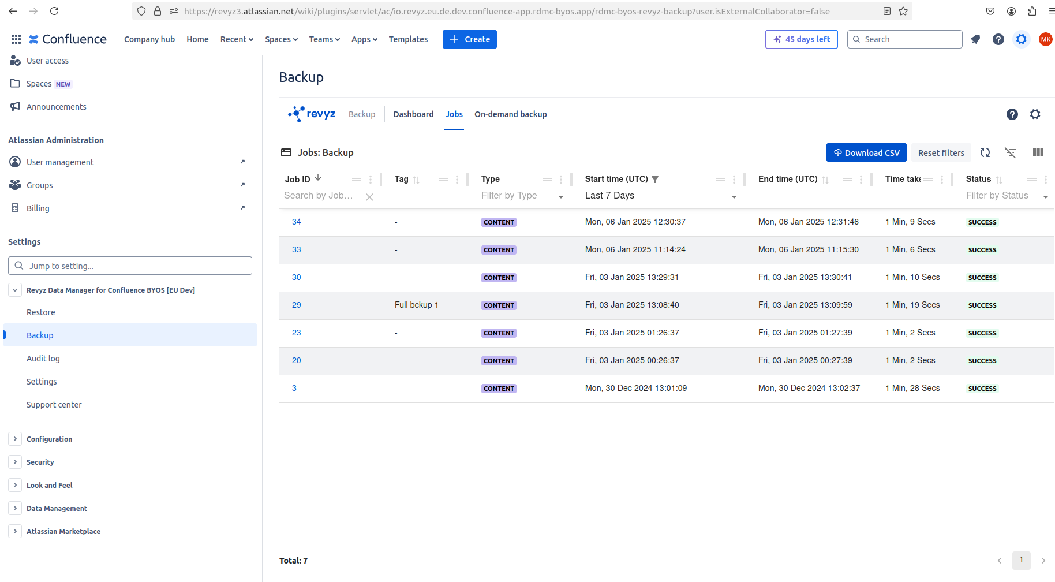Click 45 days left trial button
The image size is (1055, 582).
pos(802,39)
